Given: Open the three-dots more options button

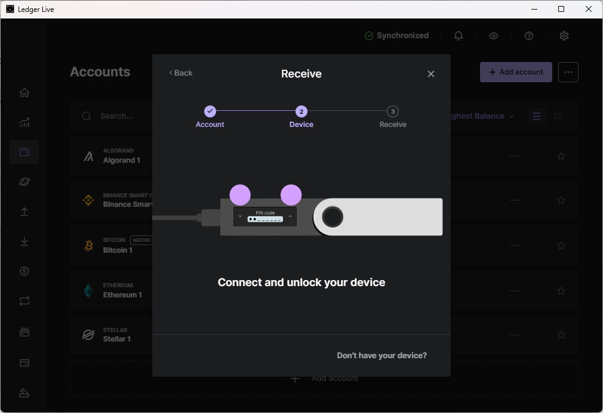Looking at the screenshot, I should click(568, 72).
